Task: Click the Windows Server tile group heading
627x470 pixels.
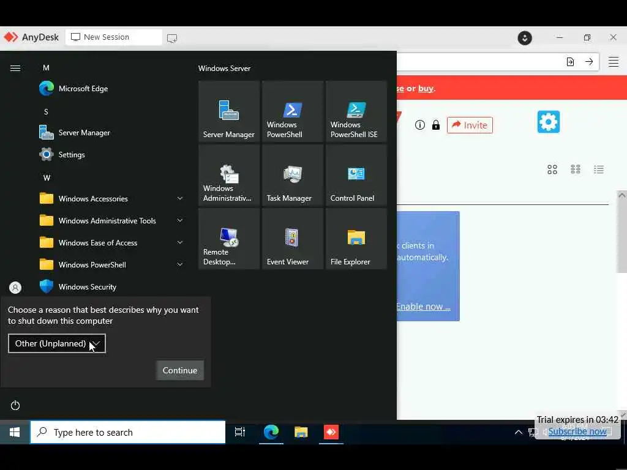Action: pyautogui.click(x=224, y=69)
